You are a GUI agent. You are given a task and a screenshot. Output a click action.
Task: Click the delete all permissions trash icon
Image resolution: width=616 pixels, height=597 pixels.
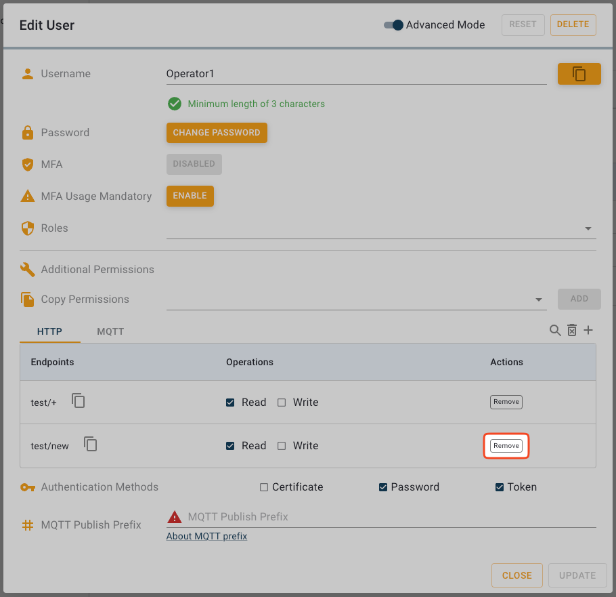pos(572,331)
